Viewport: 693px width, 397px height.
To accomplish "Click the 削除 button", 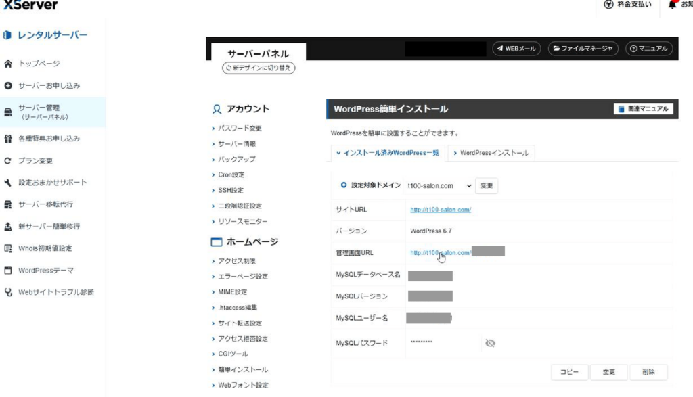I will coord(648,372).
